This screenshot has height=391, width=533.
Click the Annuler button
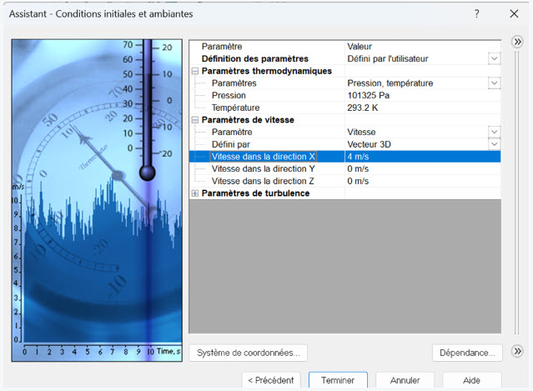(405, 380)
